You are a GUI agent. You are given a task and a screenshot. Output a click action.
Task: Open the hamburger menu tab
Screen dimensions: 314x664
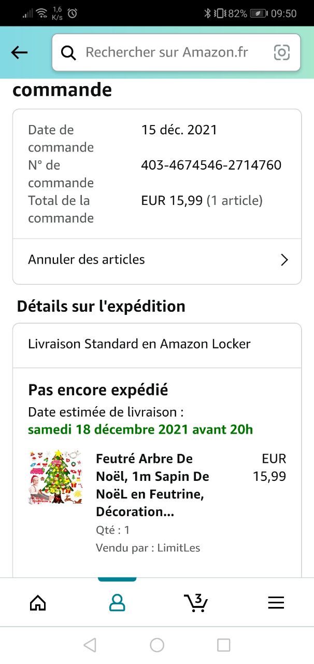276,602
